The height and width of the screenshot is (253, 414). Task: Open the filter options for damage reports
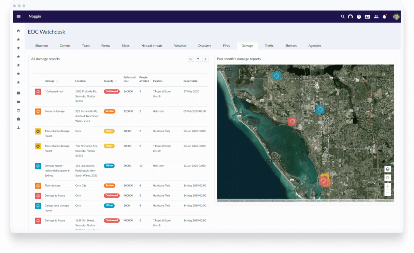(198, 59)
